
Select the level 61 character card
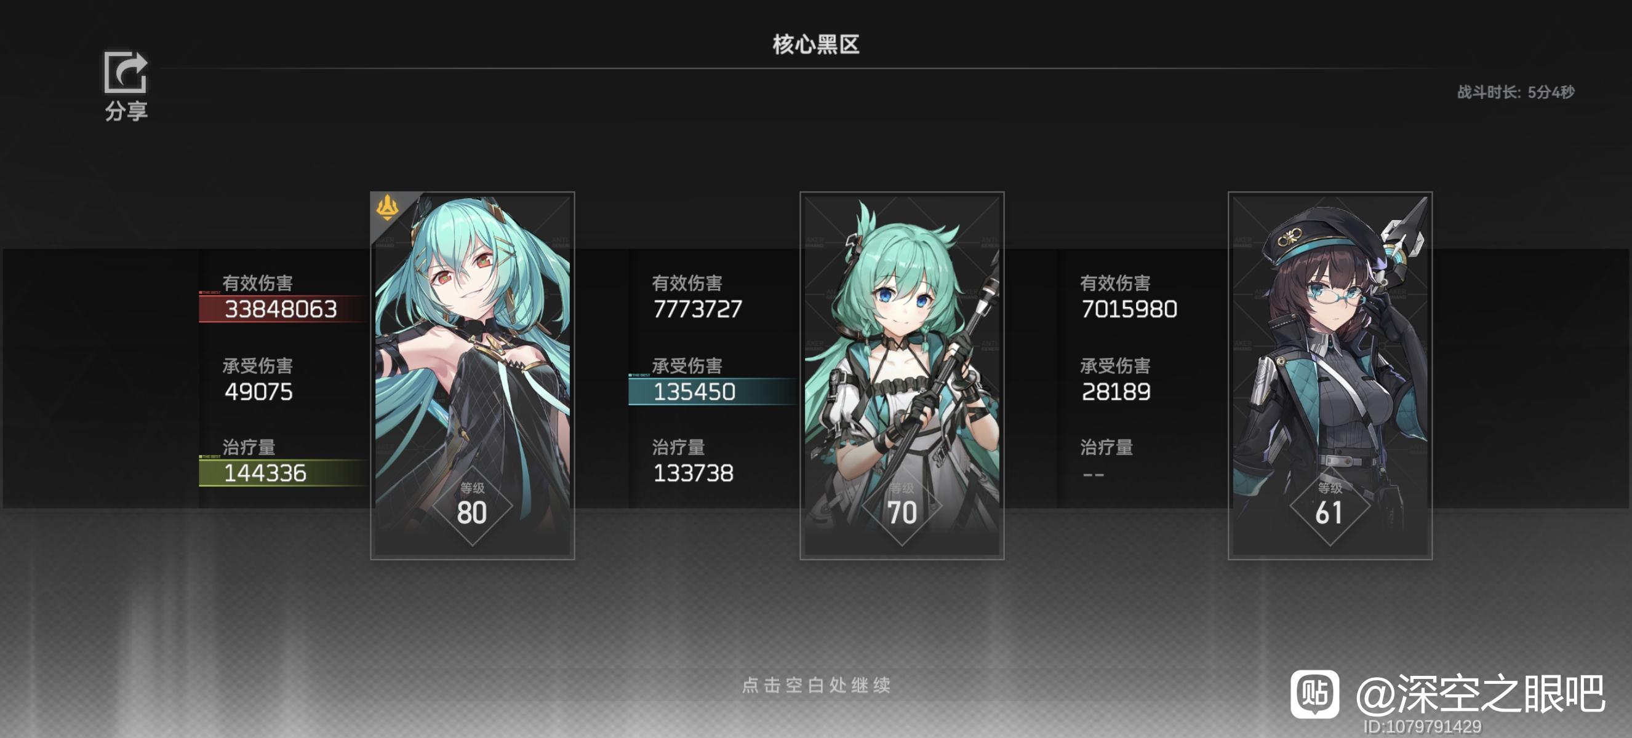click(x=1330, y=375)
